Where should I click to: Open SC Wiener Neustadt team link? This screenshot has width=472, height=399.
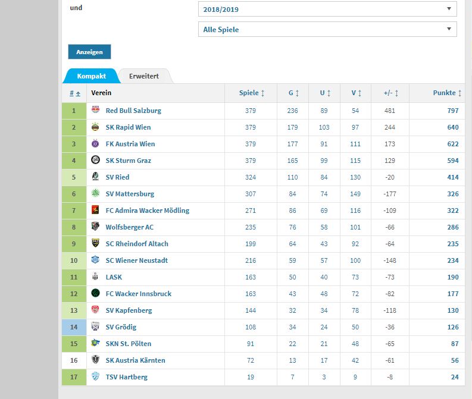137,260
